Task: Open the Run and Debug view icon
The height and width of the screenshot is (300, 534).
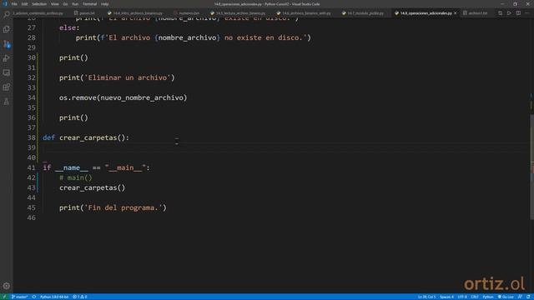Action: (7, 58)
